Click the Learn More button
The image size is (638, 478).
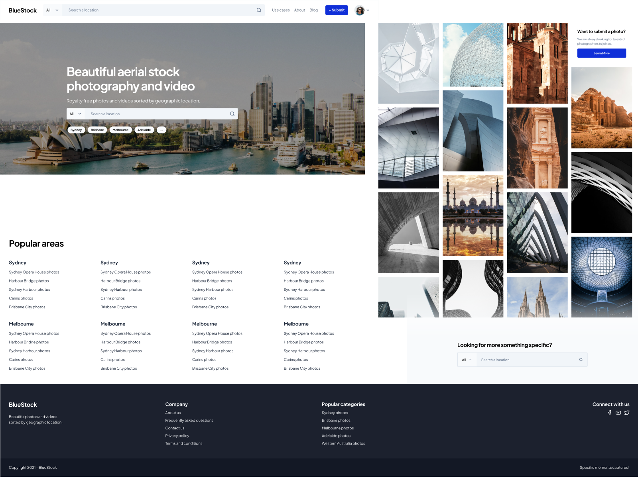tap(601, 53)
